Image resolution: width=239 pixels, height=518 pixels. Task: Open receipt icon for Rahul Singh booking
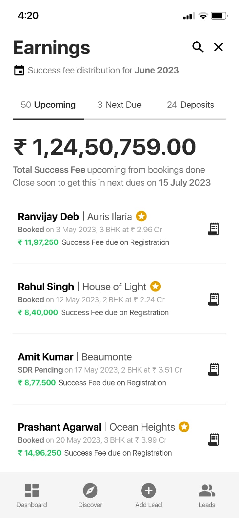coord(213,299)
